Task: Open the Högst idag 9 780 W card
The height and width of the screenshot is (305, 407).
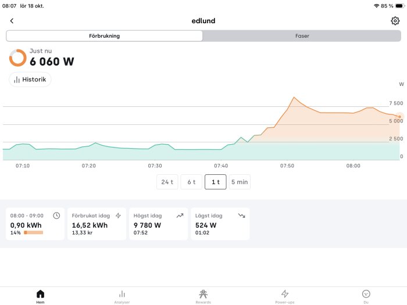Action: point(158,224)
